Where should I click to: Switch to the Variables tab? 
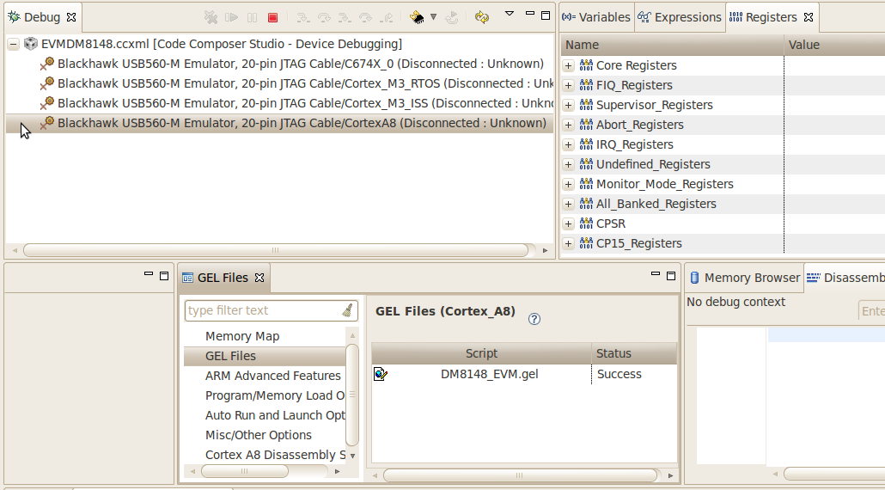point(596,17)
